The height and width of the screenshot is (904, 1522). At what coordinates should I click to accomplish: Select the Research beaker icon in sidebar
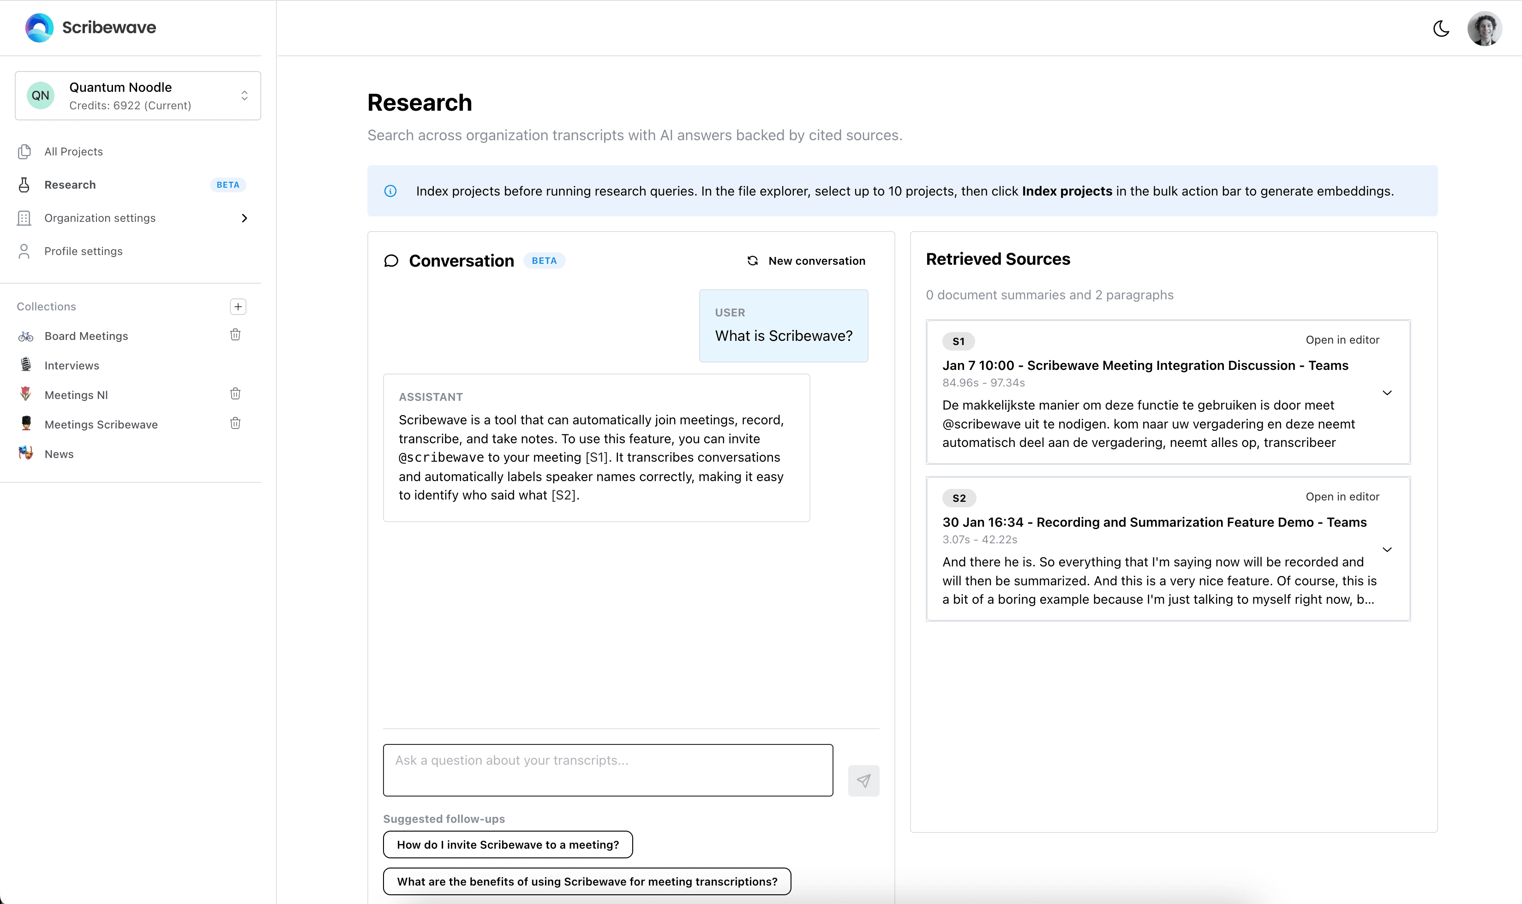pyautogui.click(x=24, y=184)
